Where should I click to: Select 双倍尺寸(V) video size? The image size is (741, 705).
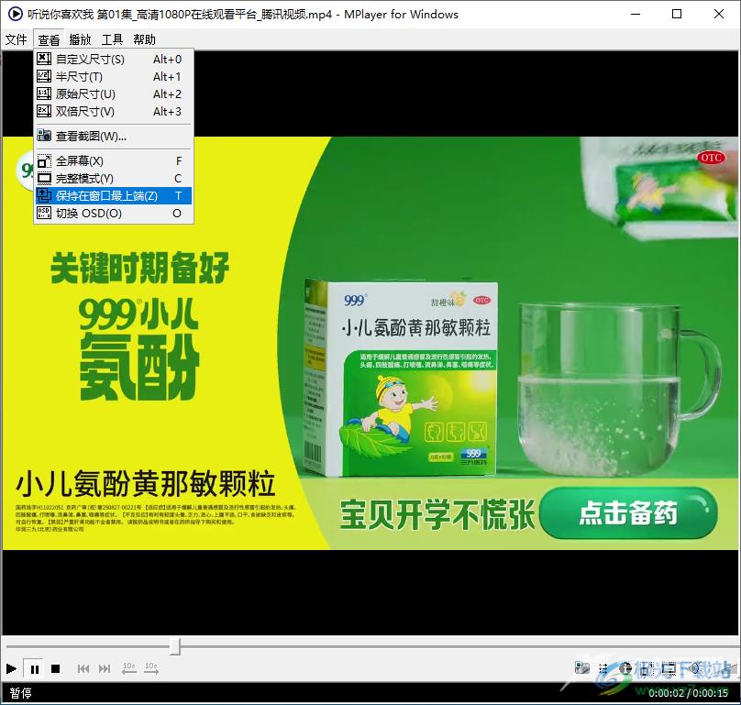114,112
